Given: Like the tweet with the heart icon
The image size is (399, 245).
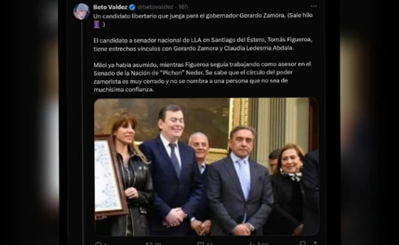Looking at the screenshot, I should click(x=201, y=244).
